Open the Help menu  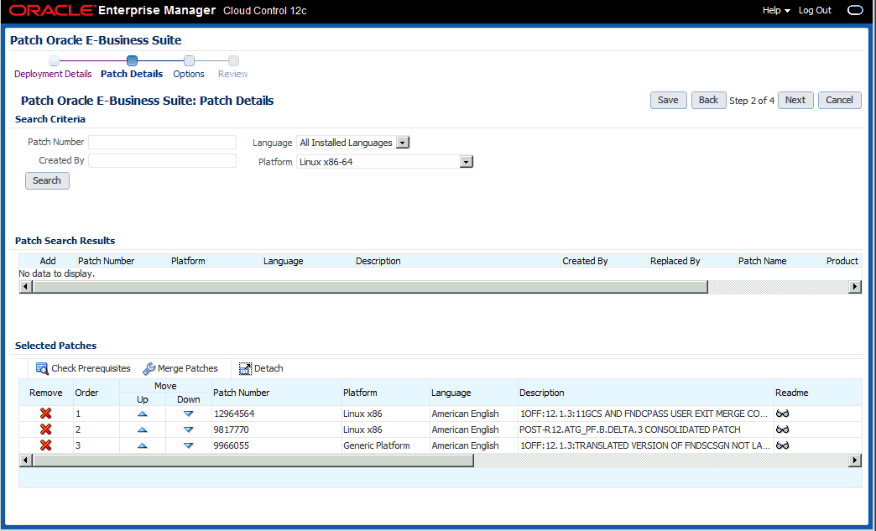pyautogui.click(x=776, y=11)
